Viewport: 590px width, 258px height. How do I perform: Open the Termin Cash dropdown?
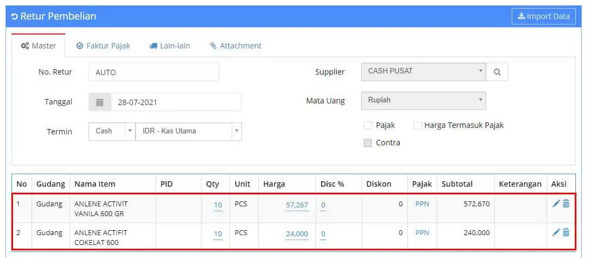coord(111,131)
